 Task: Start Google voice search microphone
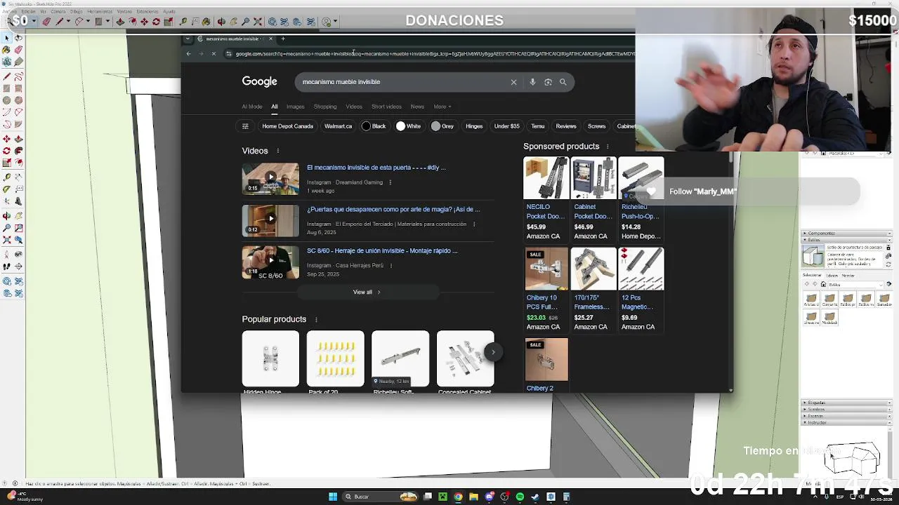click(532, 82)
